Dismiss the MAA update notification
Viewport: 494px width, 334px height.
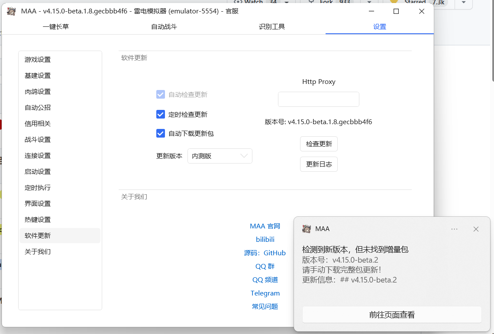click(476, 229)
